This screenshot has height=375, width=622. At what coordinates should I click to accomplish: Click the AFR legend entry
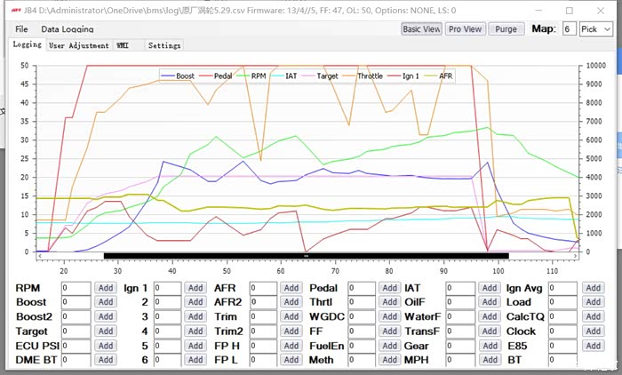(x=438, y=76)
